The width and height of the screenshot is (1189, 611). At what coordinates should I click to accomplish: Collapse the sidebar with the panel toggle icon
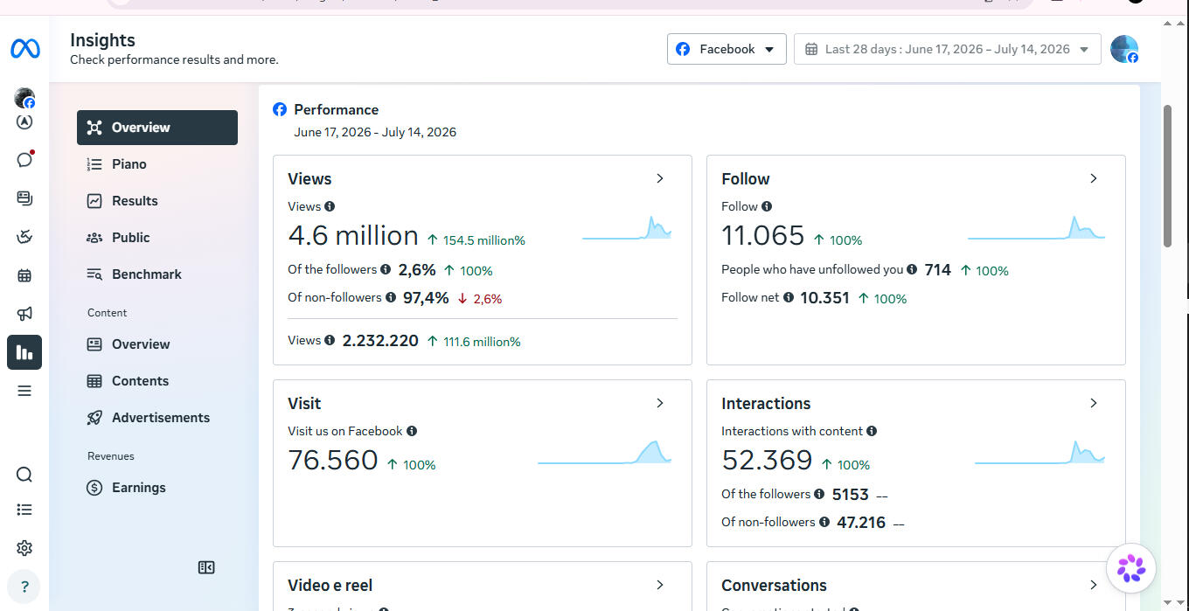(x=206, y=567)
